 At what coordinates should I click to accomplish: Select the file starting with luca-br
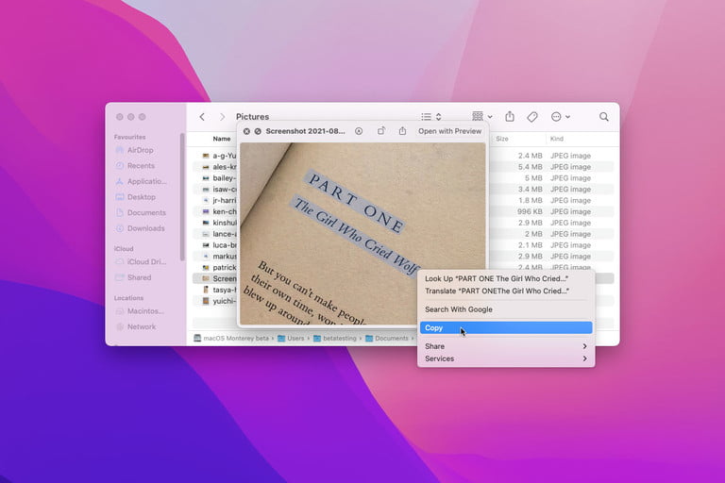pyautogui.click(x=219, y=245)
